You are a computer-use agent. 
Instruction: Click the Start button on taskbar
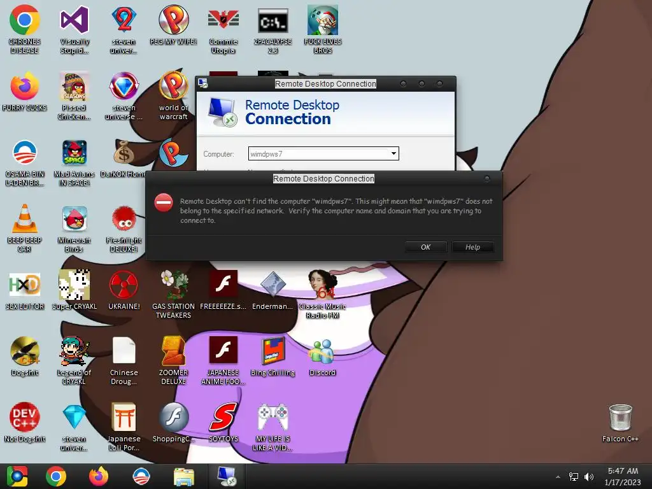click(x=17, y=476)
